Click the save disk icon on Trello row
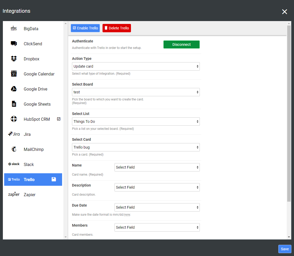 [54, 179]
